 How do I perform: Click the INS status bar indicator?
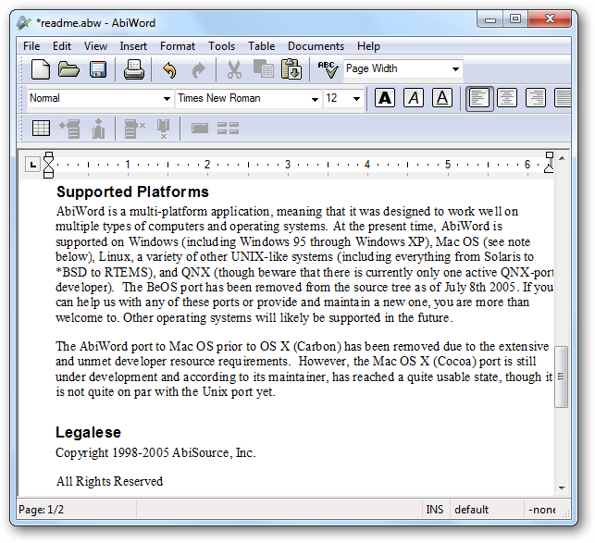click(x=435, y=509)
